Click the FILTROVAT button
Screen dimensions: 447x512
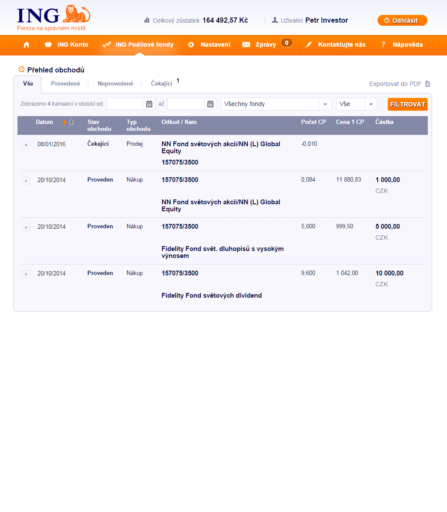coord(407,104)
